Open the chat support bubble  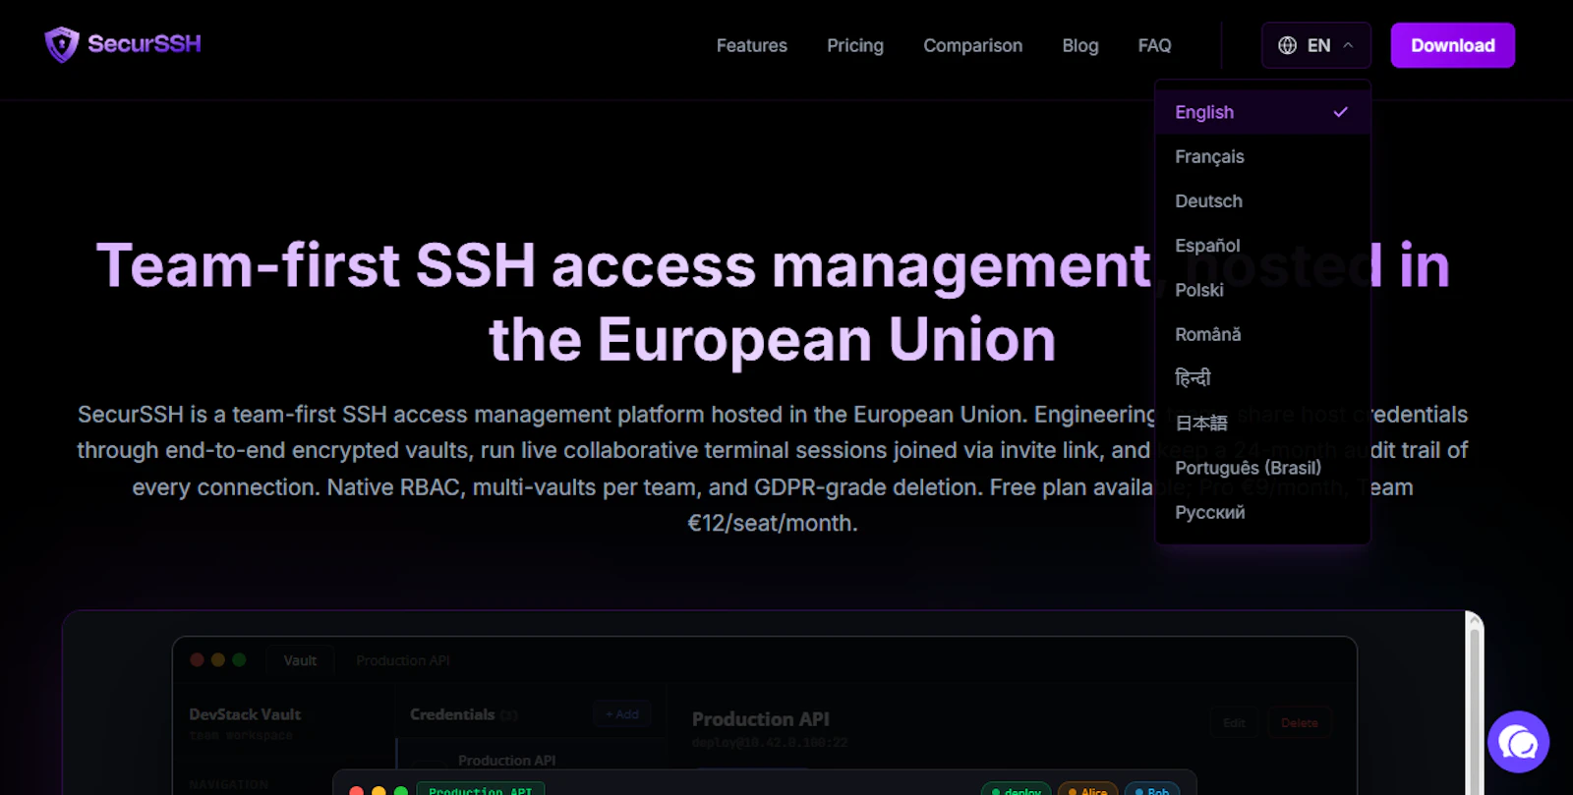1519,742
